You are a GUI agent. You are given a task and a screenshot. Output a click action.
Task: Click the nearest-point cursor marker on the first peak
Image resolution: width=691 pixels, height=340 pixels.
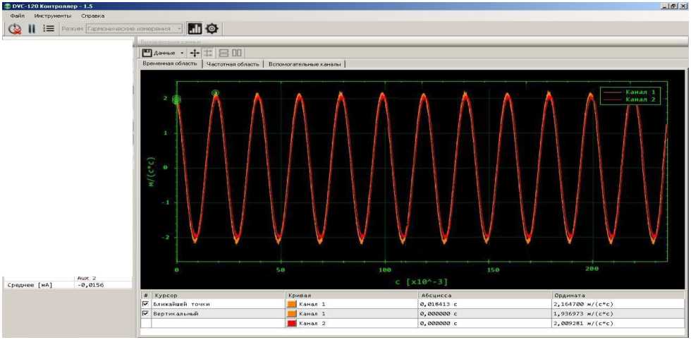pos(215,93)
